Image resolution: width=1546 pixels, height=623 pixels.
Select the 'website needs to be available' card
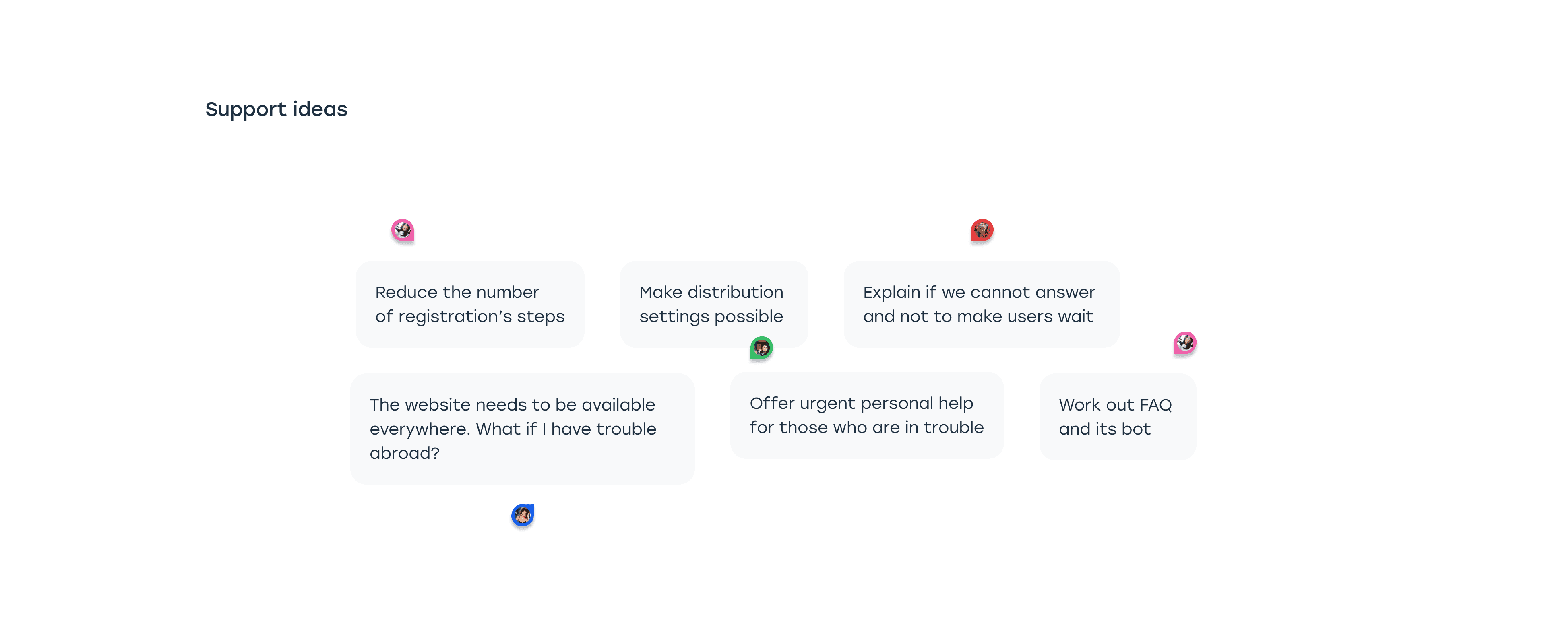(522, 429)
